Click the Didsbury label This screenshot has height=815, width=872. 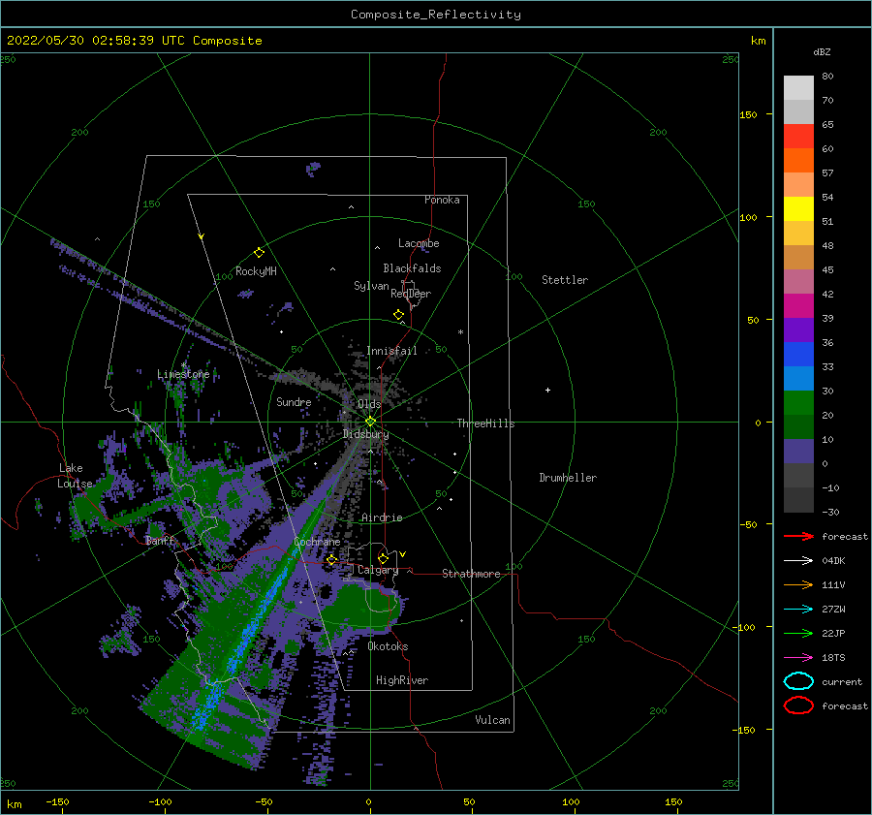pyautogui.click(x=365, y=434)
